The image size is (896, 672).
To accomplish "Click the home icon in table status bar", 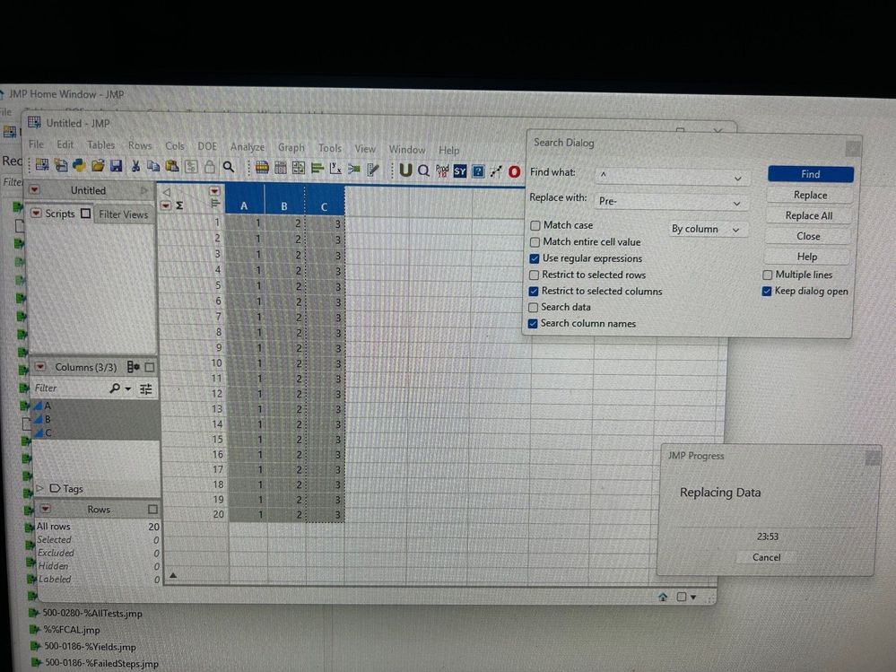I will click(663, 597).
